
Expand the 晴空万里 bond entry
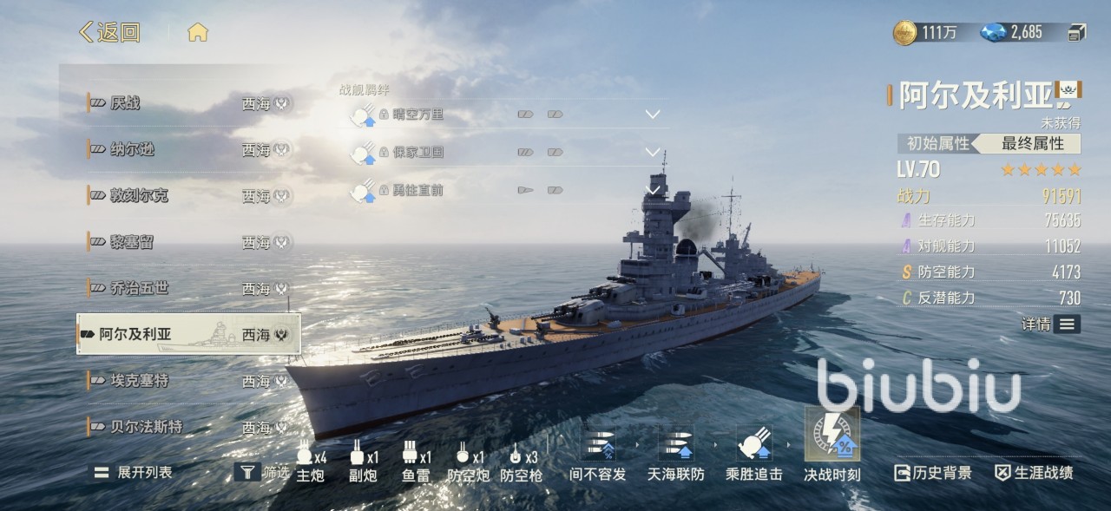(x=653, y=115)
